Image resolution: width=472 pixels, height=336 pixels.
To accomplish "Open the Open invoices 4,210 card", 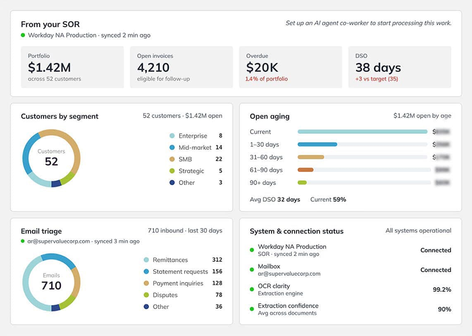I will 181,67.
